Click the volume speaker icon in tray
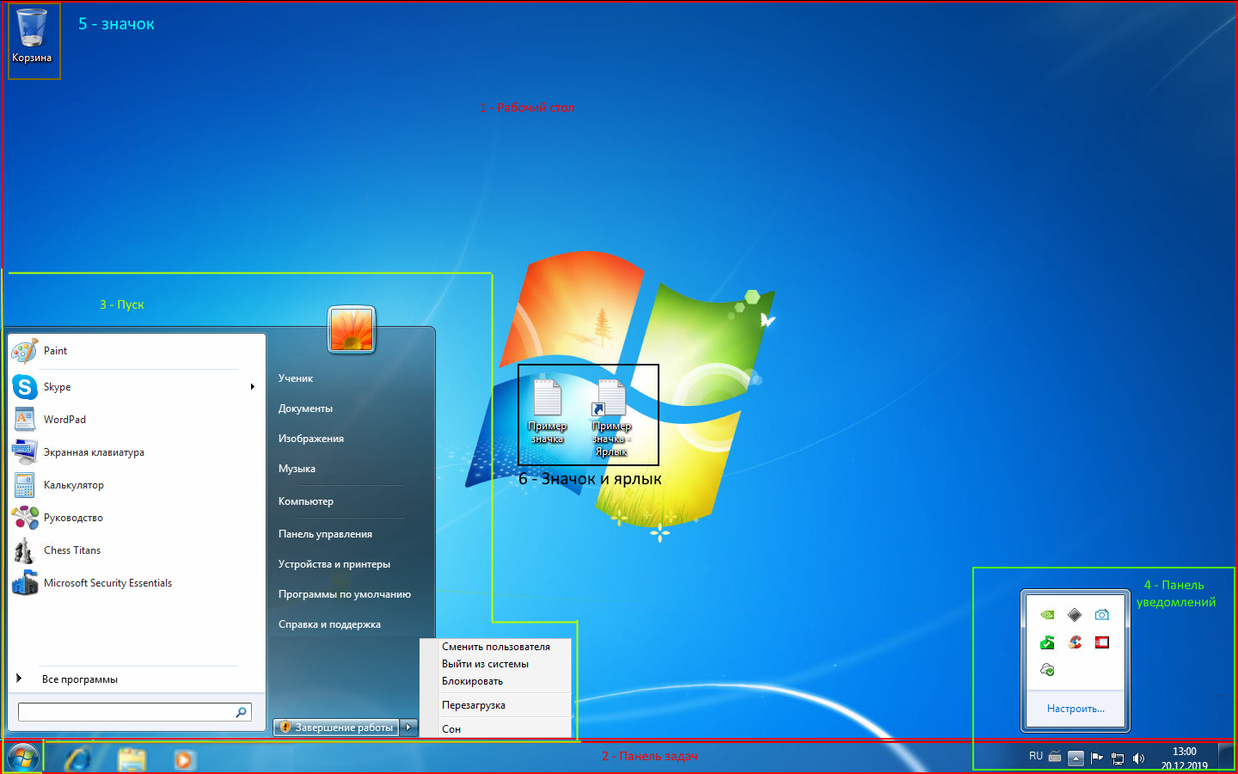Screen dimensions: 1238x774 click(x=1138, y=758)
